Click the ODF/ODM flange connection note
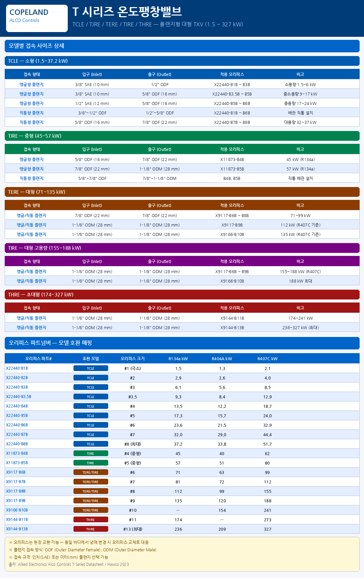The height and width of the screenshot is (578, 364). (83, 550)
